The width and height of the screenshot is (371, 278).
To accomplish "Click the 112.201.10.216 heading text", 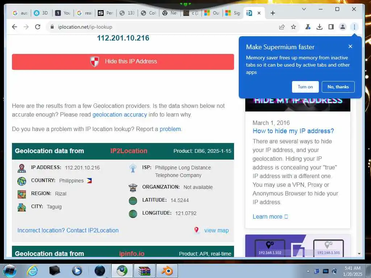I will (x=123, y=38).
